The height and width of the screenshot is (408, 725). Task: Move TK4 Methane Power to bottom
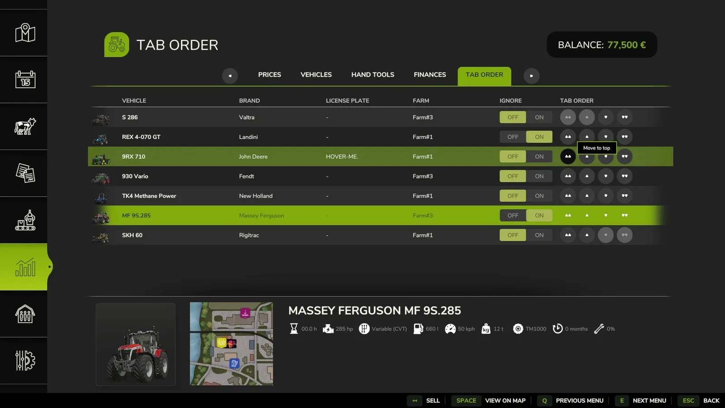[x=624, y=196]
